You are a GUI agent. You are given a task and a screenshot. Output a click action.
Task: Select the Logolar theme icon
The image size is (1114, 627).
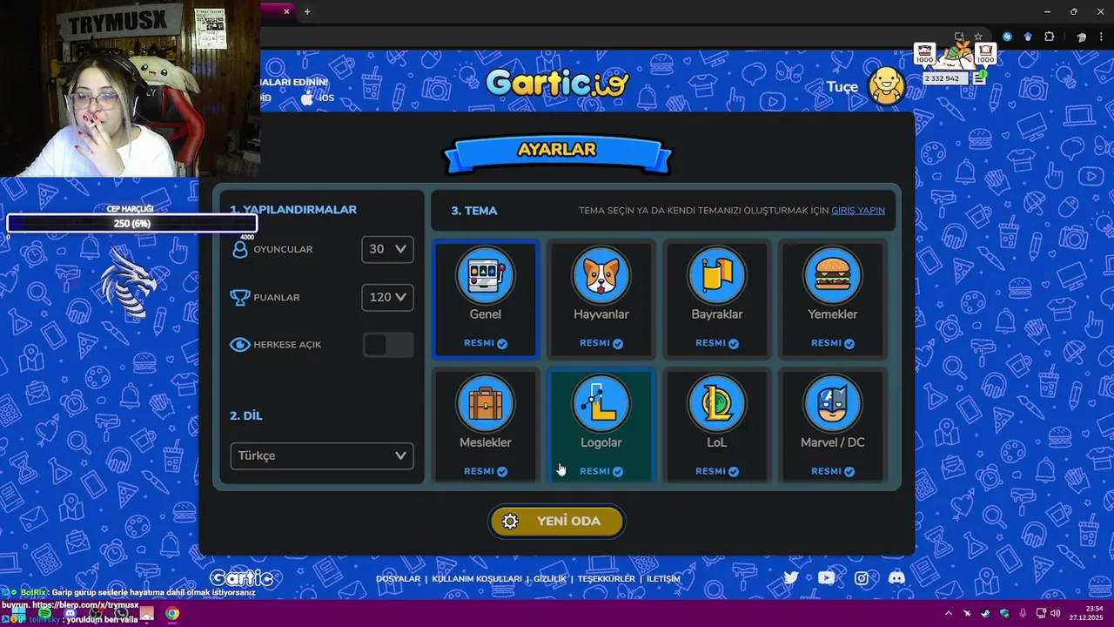tap(601, 404)
